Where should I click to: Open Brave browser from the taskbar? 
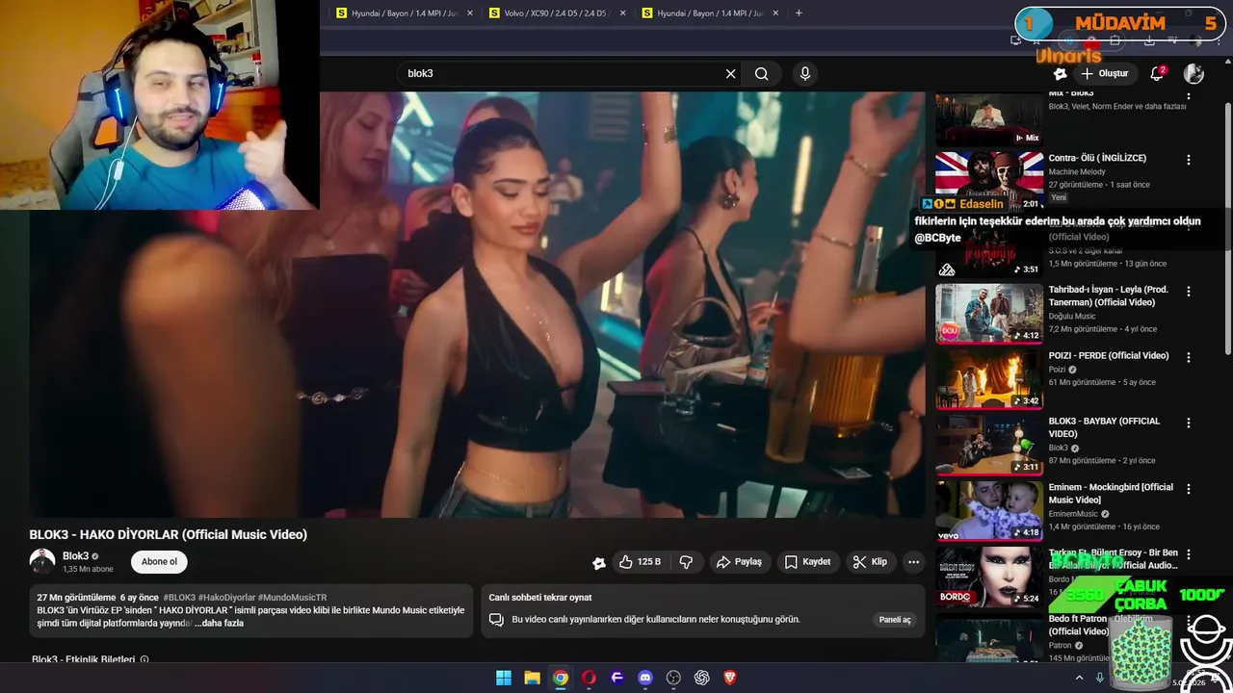(730, 678)
